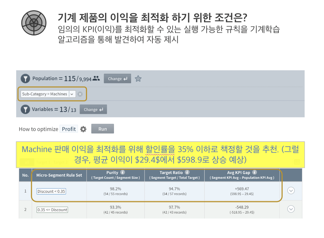Viewport: 324px width, 238px height.
Task: Click Change next to Population
Action: pyautogui.click(x=117, y=78)
